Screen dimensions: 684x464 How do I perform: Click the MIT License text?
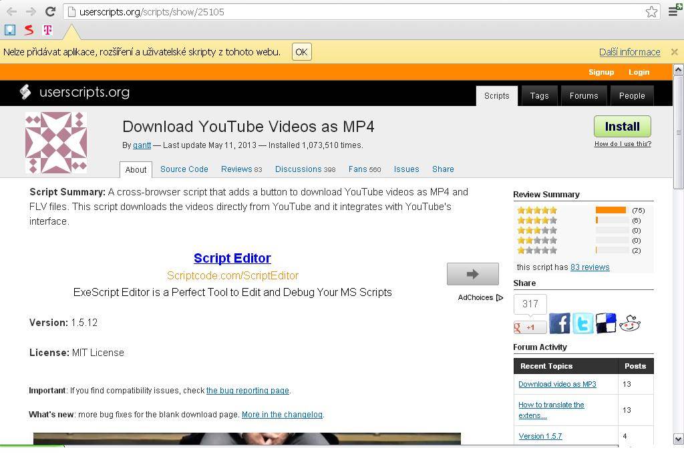click(98, 353)
